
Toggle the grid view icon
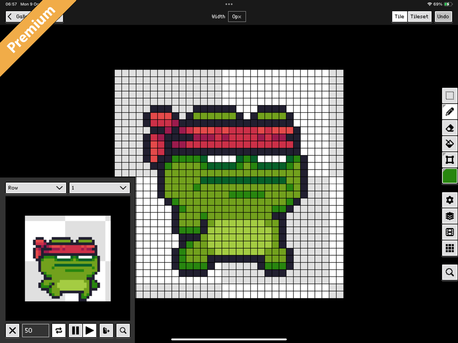[x=449, y=248]
